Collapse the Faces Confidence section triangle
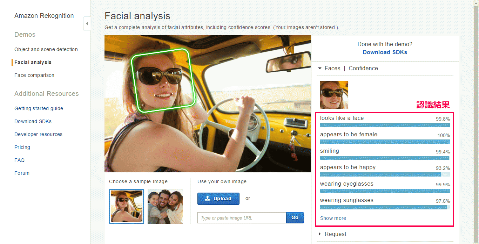This screenshot has width=479, height=244. (319, 69)
